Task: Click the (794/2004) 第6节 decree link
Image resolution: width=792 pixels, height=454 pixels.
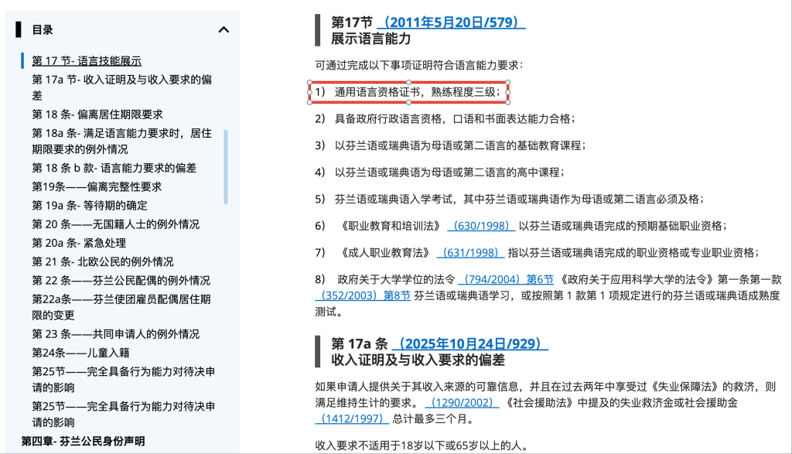Action: [506, 279]
